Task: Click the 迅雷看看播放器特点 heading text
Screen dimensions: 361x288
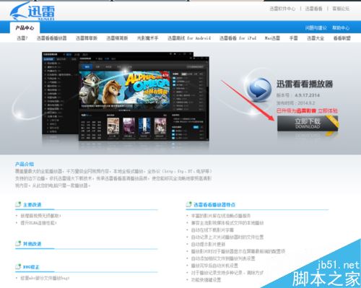Action: click(x=214, y=205)
